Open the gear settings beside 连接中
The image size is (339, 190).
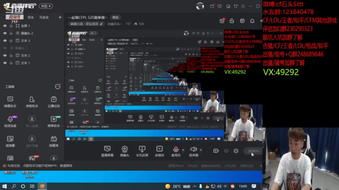pyautogui.click(x=236, y=151)
